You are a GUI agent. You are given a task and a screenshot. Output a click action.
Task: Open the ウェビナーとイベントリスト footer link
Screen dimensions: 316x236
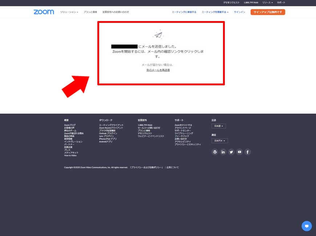coord(151,136)
